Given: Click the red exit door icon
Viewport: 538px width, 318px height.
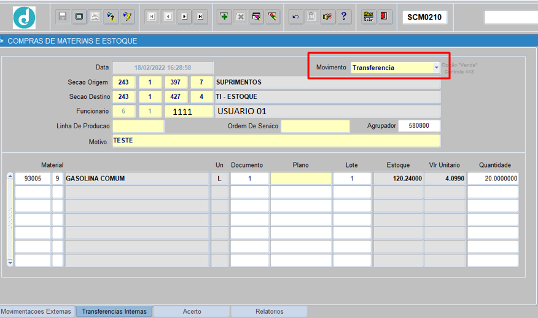Looking at the screenshot, I should [x=384, y=17].
